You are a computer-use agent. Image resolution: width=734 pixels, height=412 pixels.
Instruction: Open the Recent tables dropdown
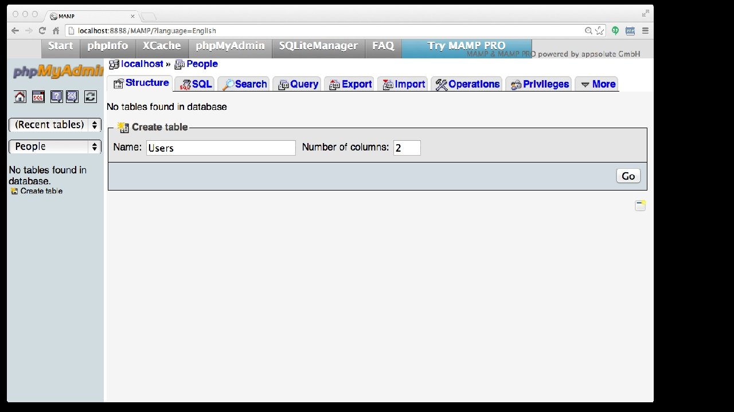pyautogui.click(x=55, y=125)
